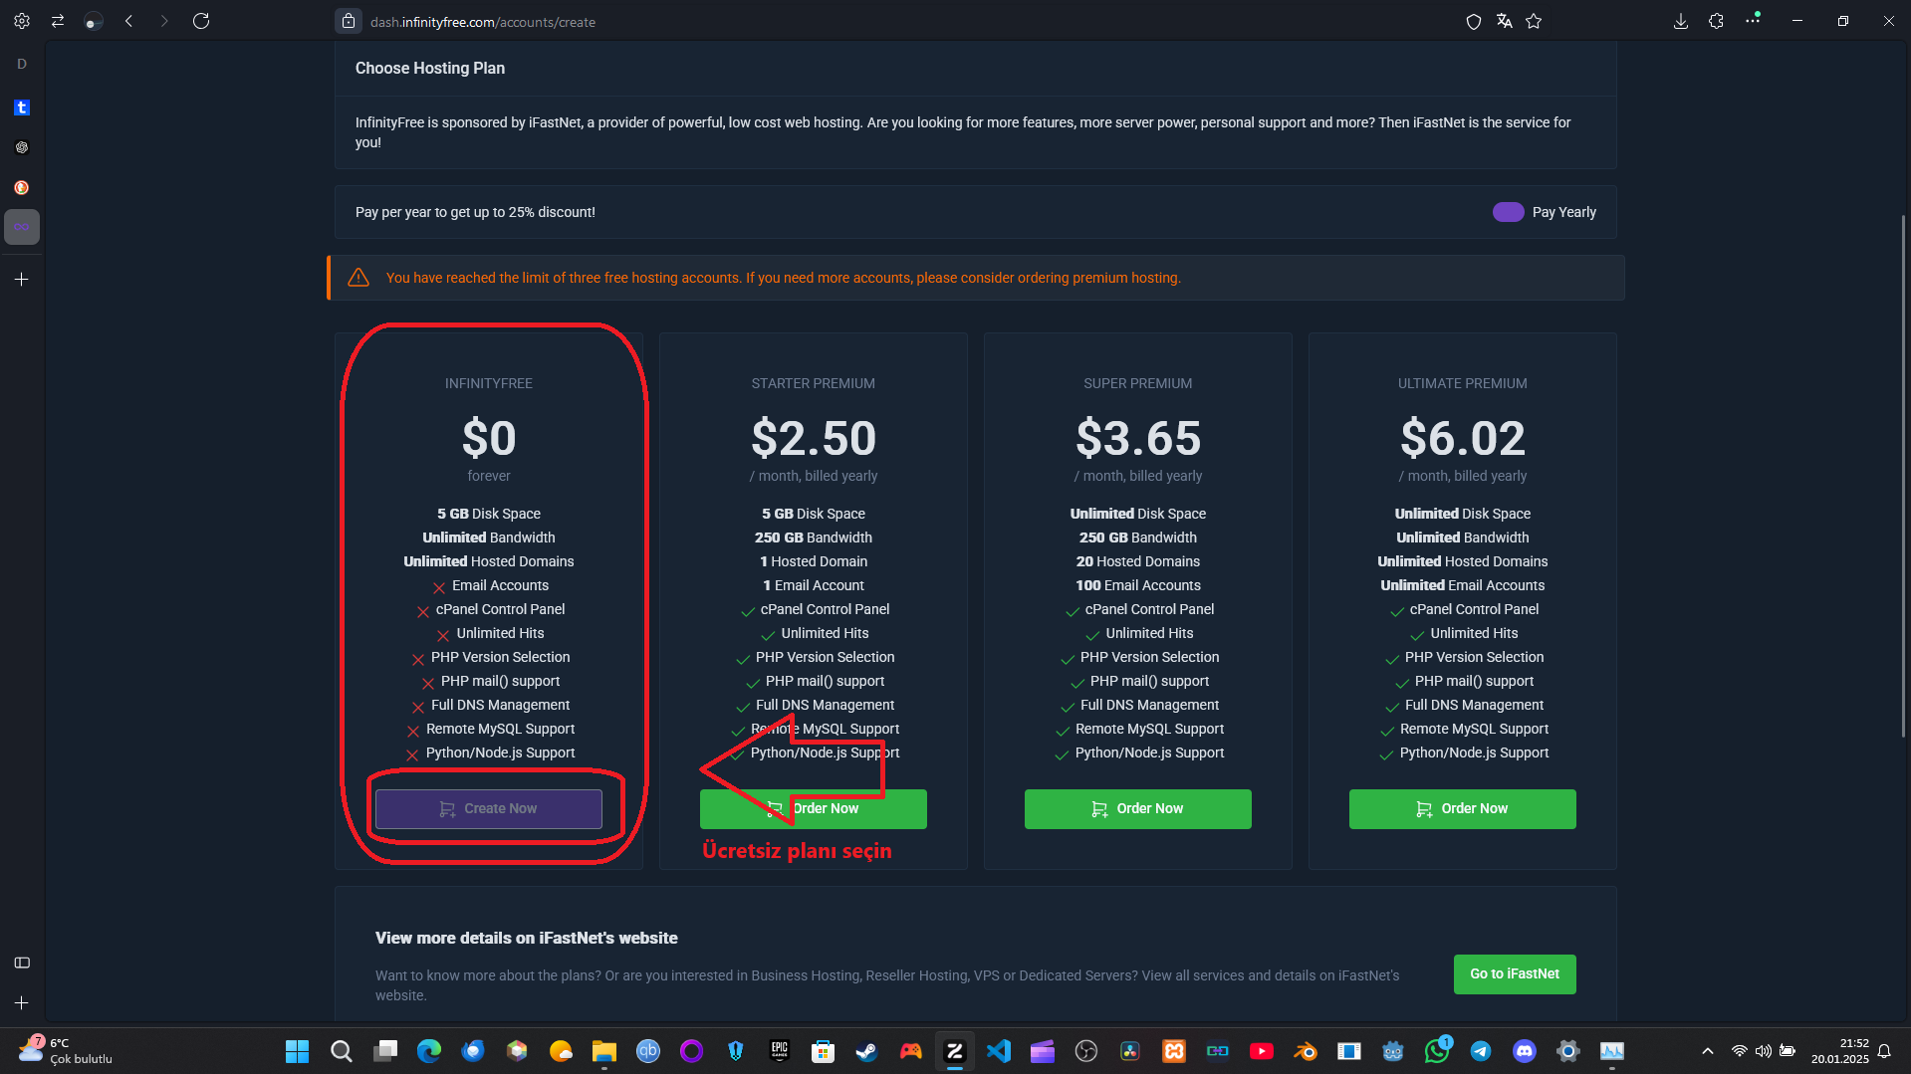Screen dimensions: 1911x1074
Task: Click the $2.50 Starter Premium price
Action: (x=814, y=439)
